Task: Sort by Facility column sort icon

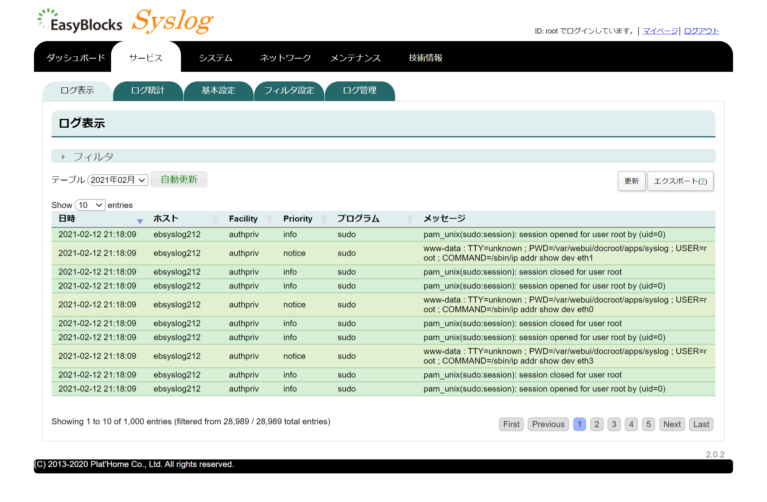Action: [x=270, y=219]
